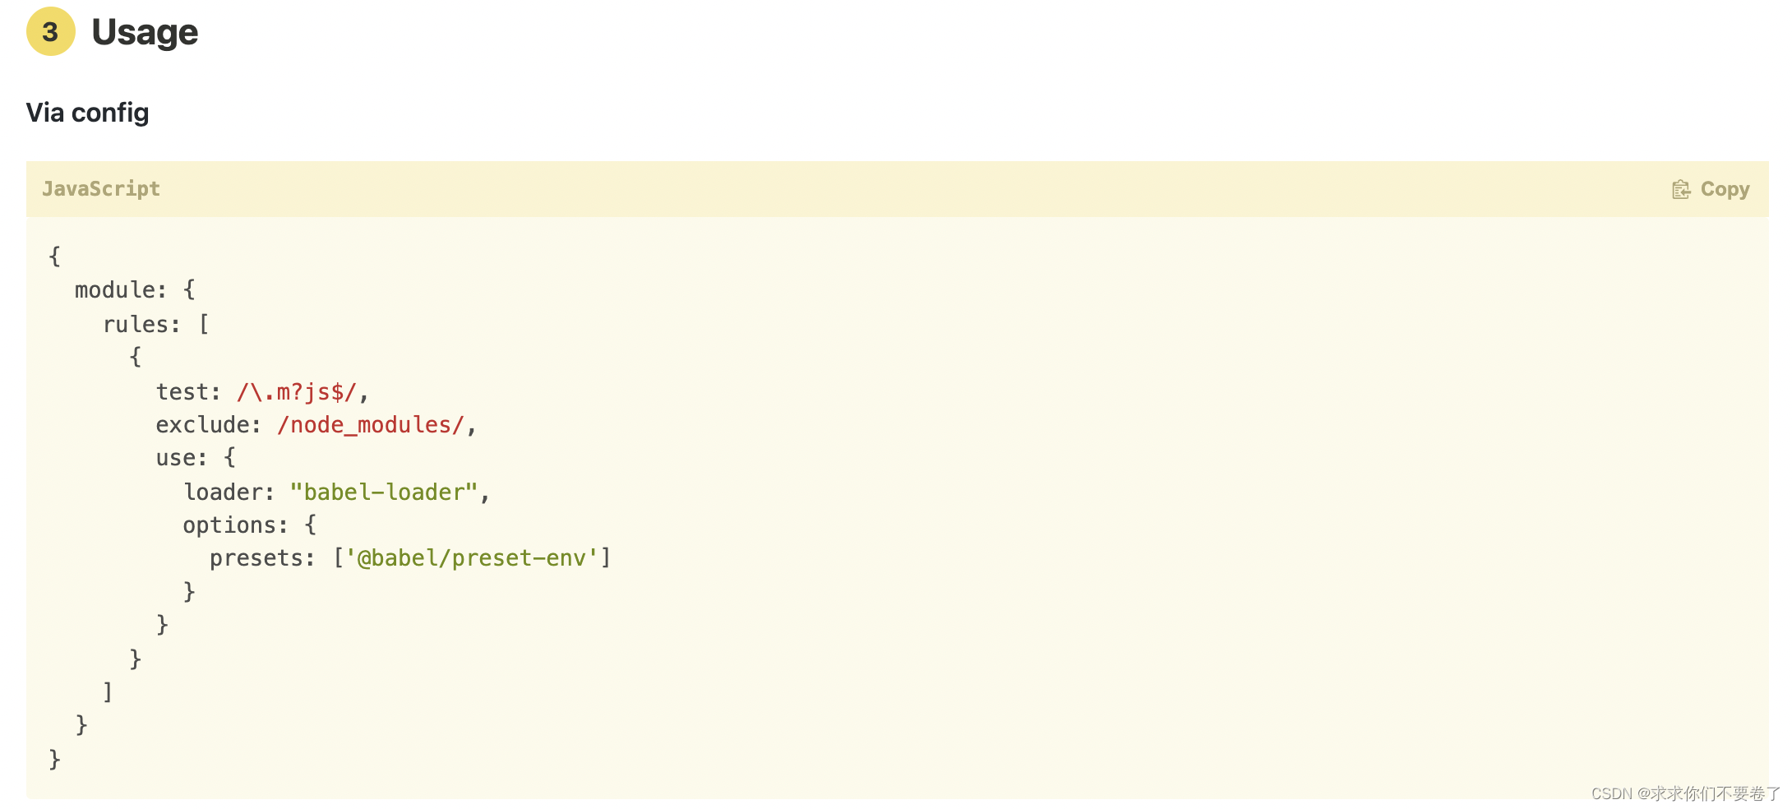Click the module key in code
1792x809 pixels.
114,290
